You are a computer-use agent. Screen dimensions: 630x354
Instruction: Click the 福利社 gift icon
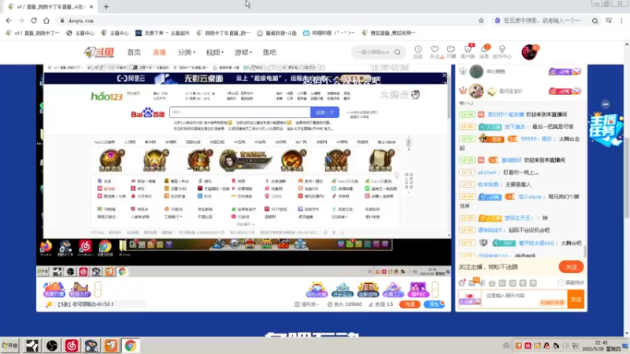tap(418, 289)
